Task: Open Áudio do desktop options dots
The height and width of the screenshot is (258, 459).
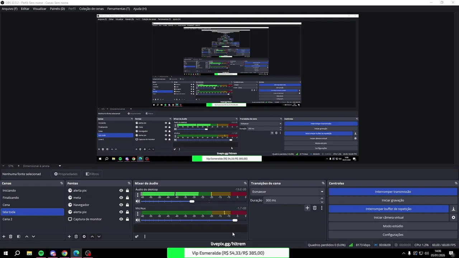Action: [137, 195]
